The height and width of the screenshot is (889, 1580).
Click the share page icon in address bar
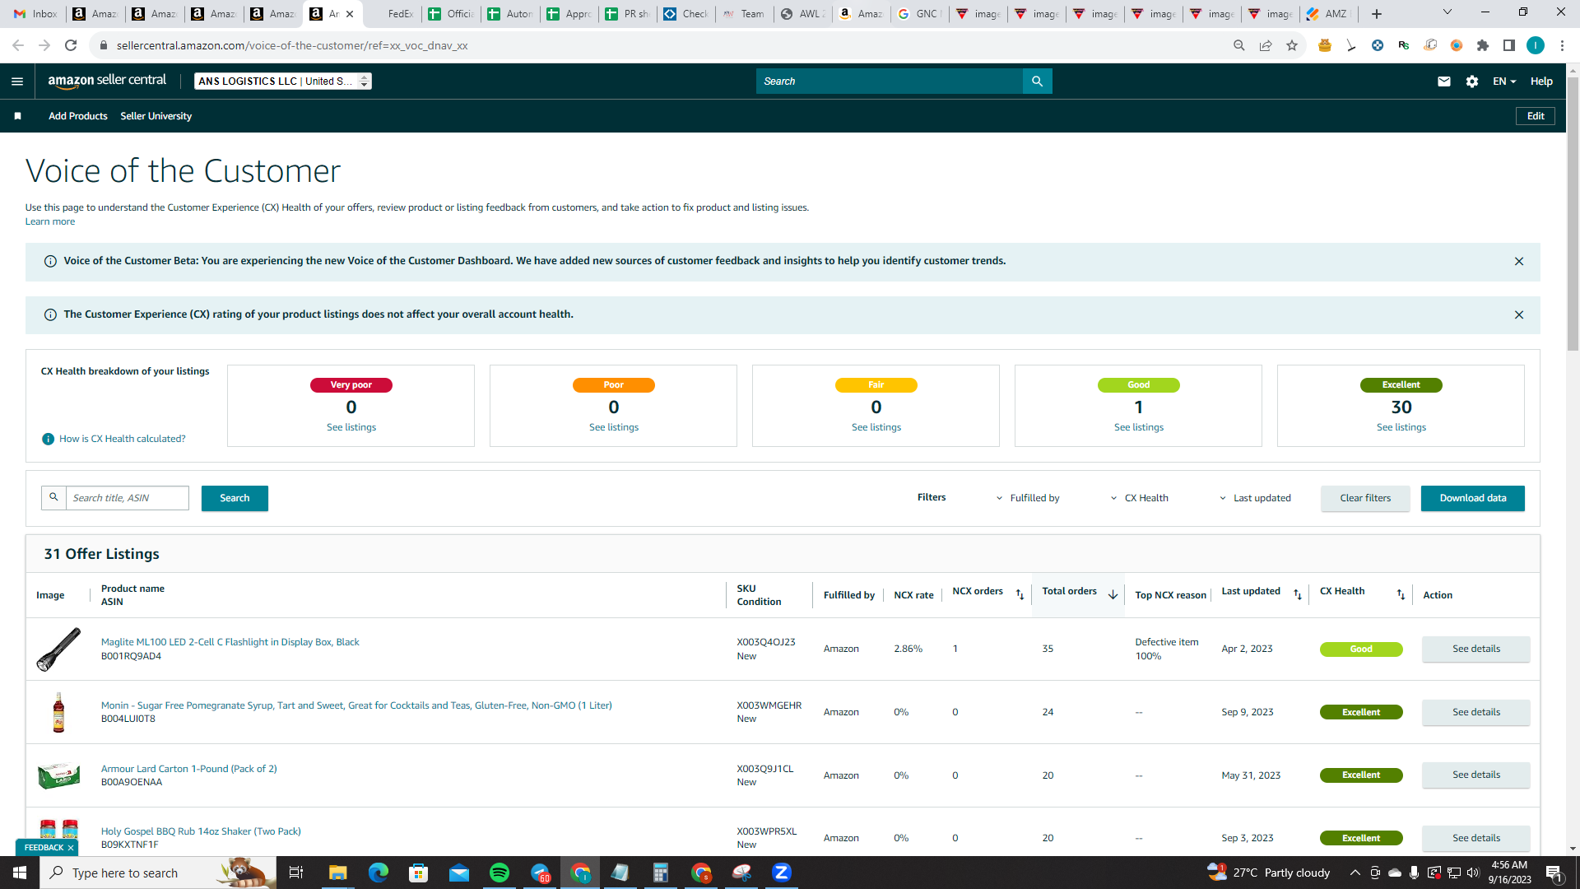point(1266,45)
